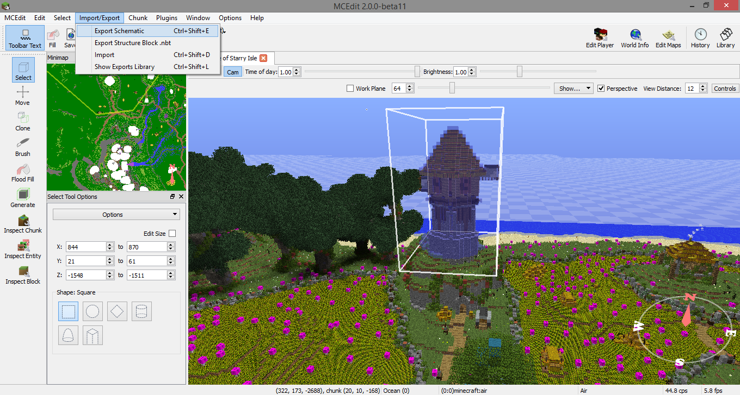Screen dimensions: 740x395
Task: Enable the Edit Size checkbox
Action: [172, 233]
